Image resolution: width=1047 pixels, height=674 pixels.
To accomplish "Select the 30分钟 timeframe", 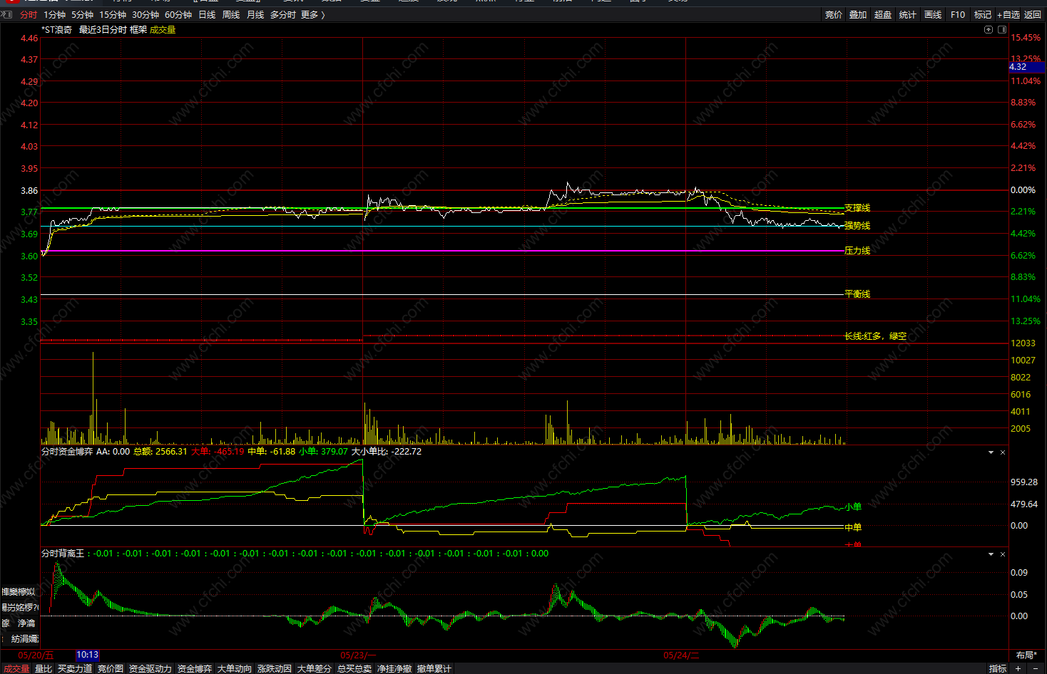I will coord(145,14).
